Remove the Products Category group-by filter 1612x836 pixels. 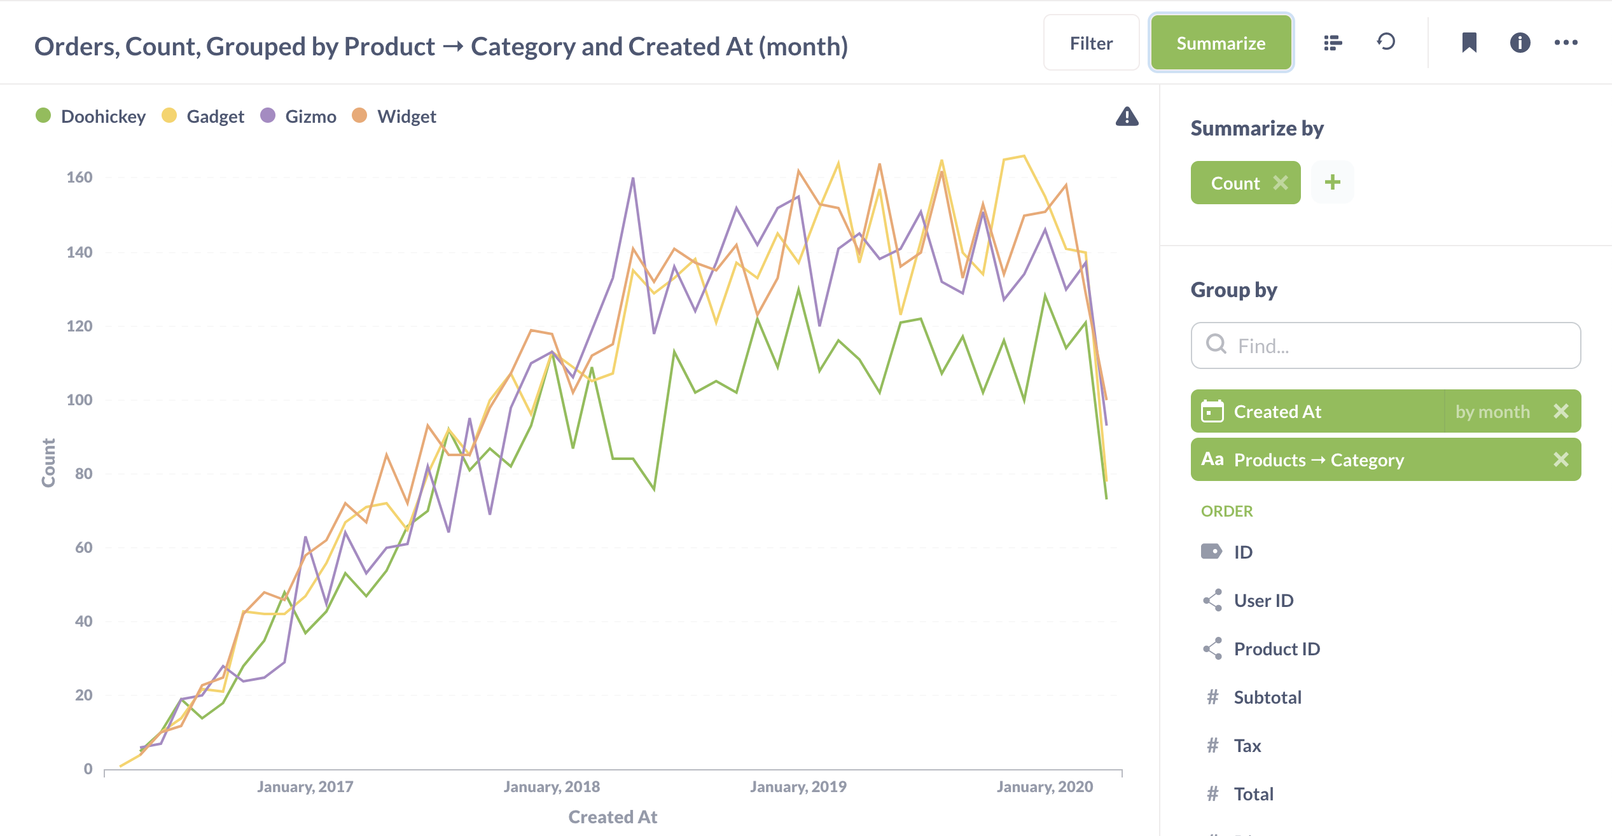coord(1561,459)
